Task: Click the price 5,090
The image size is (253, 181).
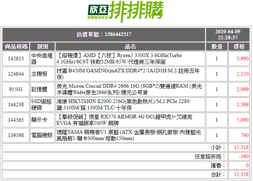Action: click(x=242, y=120)
